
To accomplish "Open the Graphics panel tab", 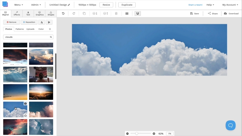I will tap(39, 13).
